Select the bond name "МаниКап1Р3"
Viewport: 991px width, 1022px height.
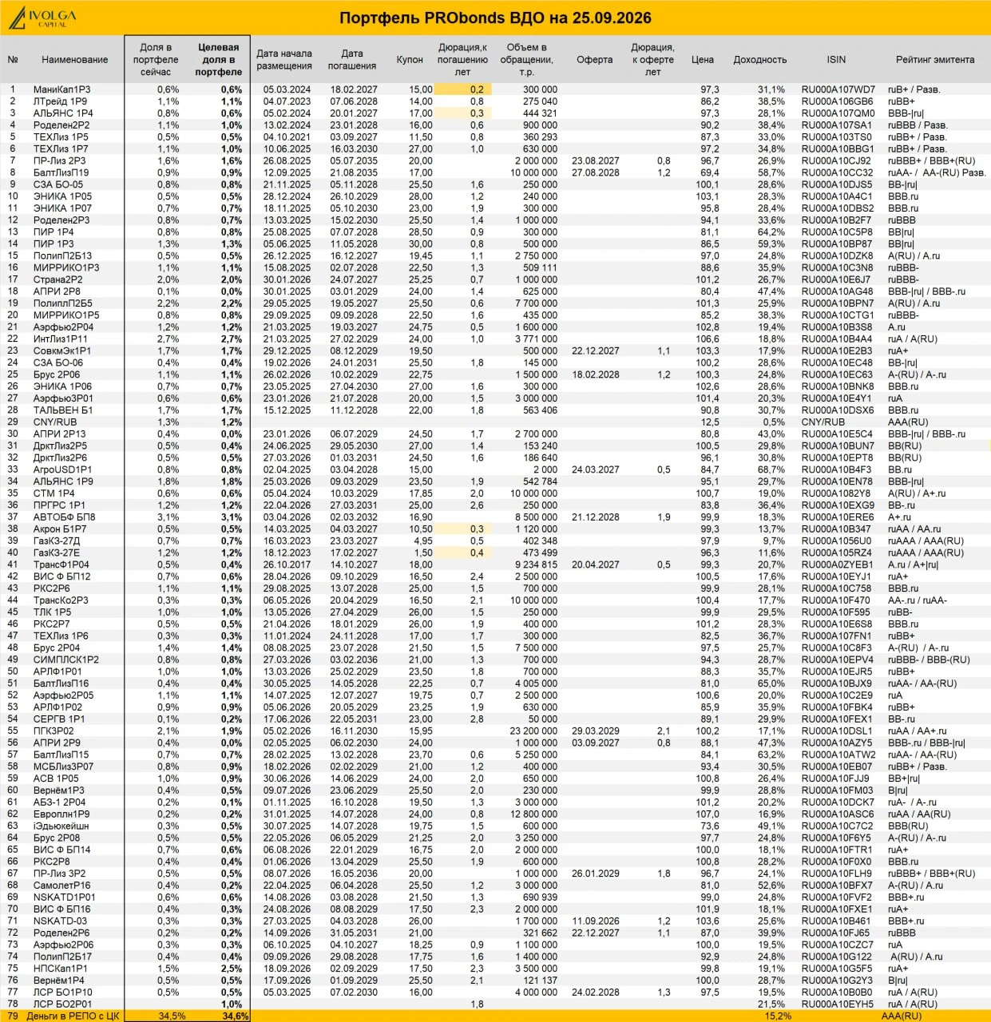pos(62,89)
